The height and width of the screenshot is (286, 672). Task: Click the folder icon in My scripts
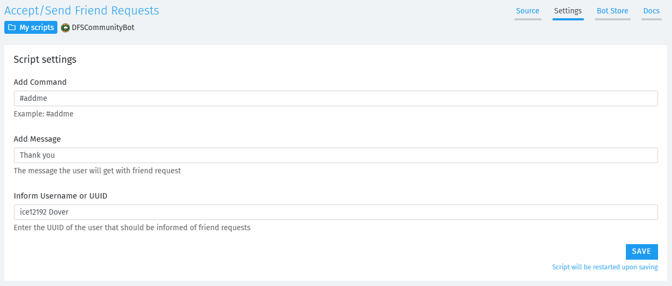(x=12, y=27)
